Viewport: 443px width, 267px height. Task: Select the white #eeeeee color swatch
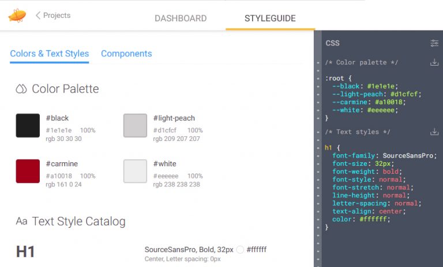pyautogui.click(x=135, y=171)
